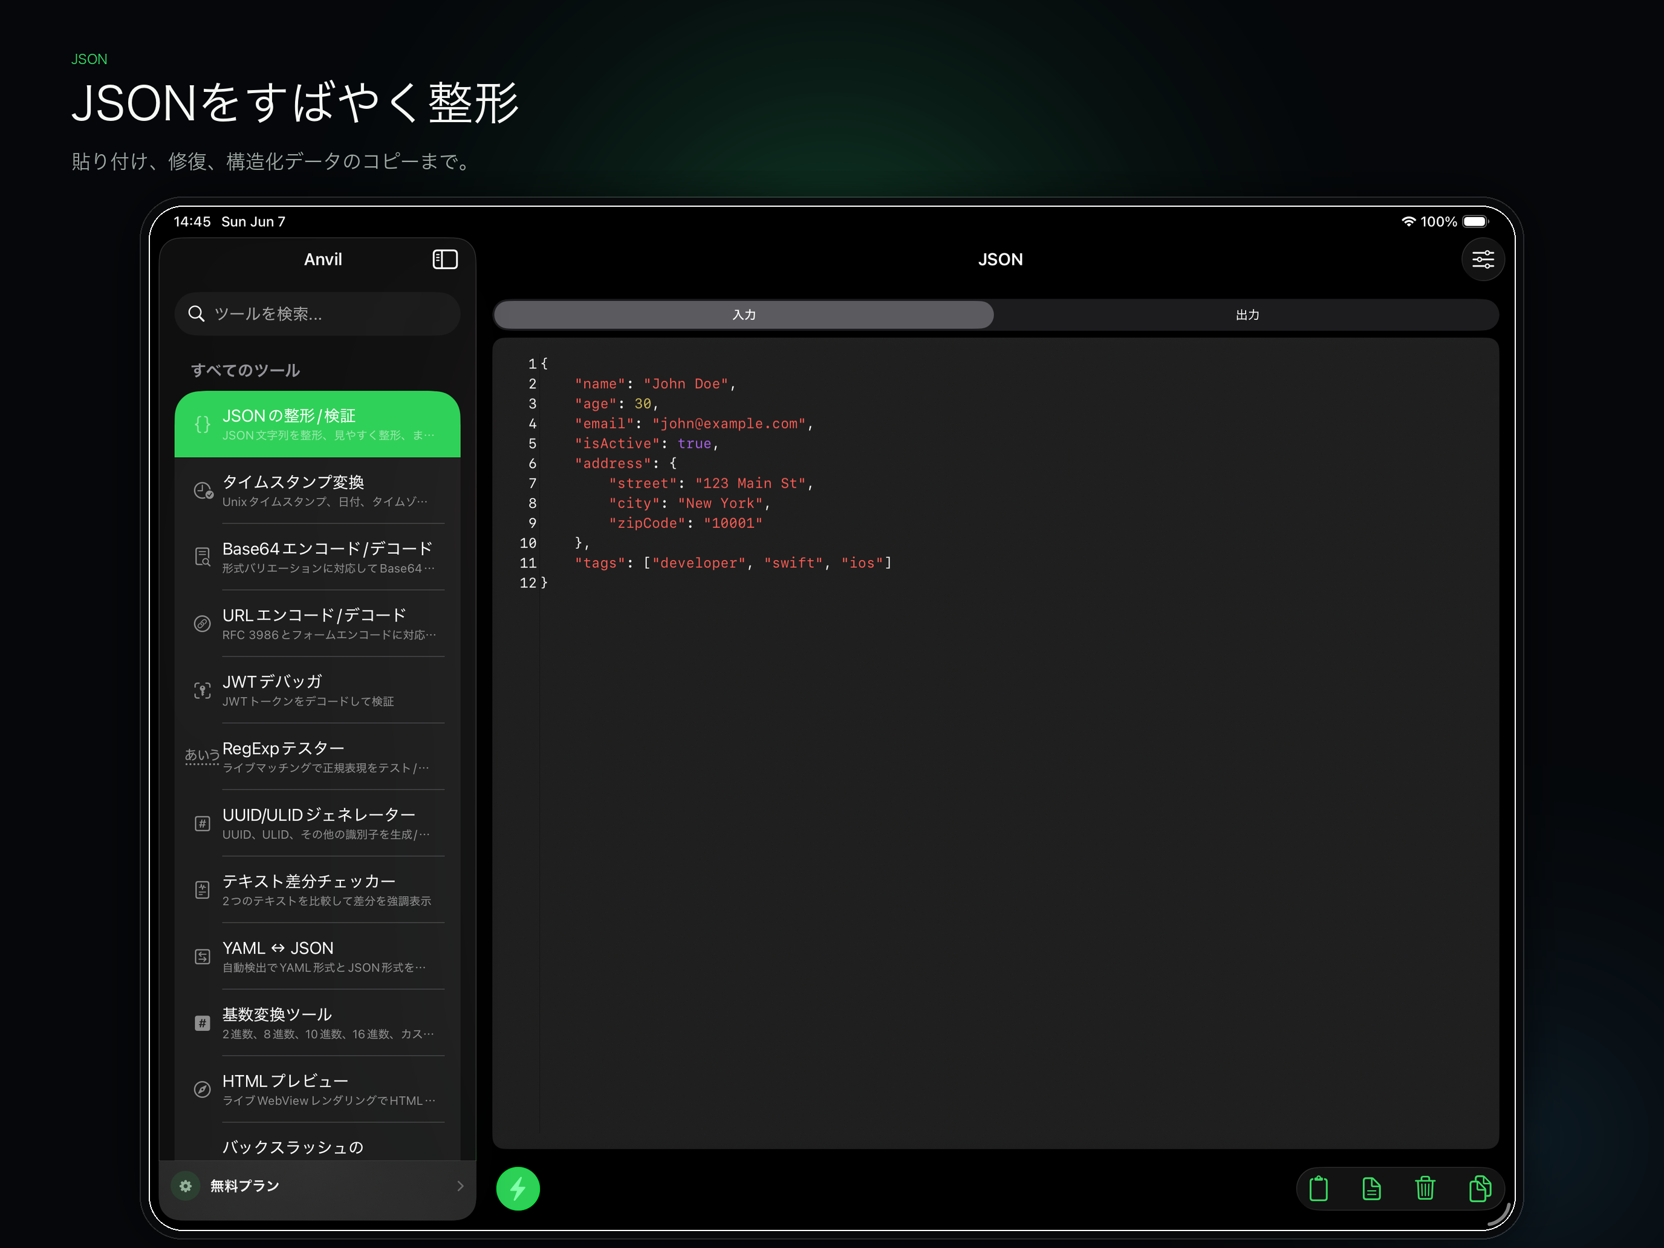Click the Anvil sidebar title
Screen dimensions: 1664x1248
pos(323,259)
